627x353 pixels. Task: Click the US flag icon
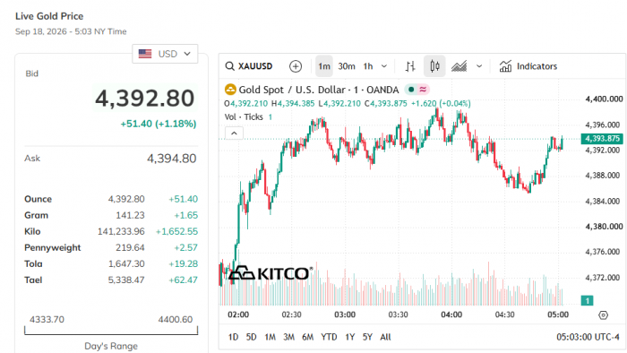pyautogui.click(x=145, y=54)
